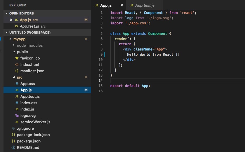Click the index.html file icon

pos(17,65)
